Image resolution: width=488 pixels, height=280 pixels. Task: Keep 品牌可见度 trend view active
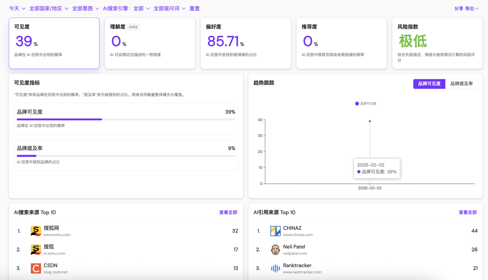tap(429, 84)
